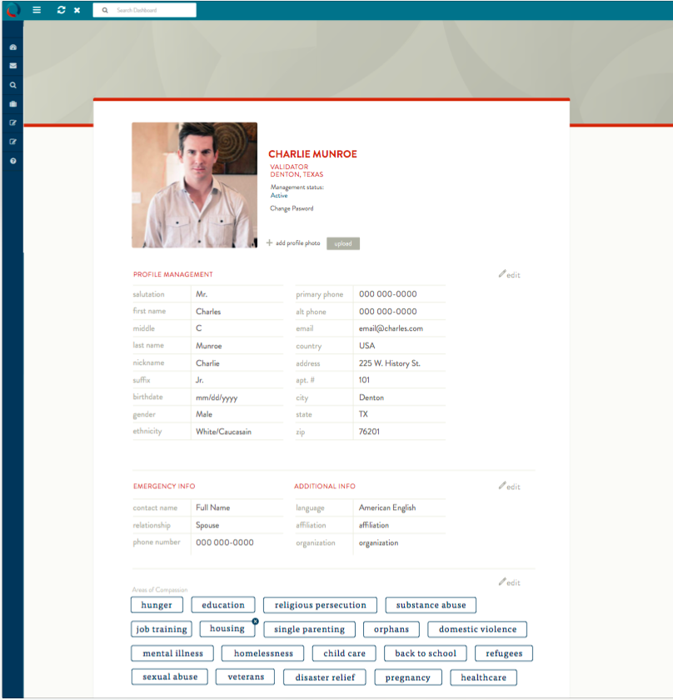The image size is (673, 700).
Task: Select the back to school tag
Action: pyautogui.click(x=426, y=653)
